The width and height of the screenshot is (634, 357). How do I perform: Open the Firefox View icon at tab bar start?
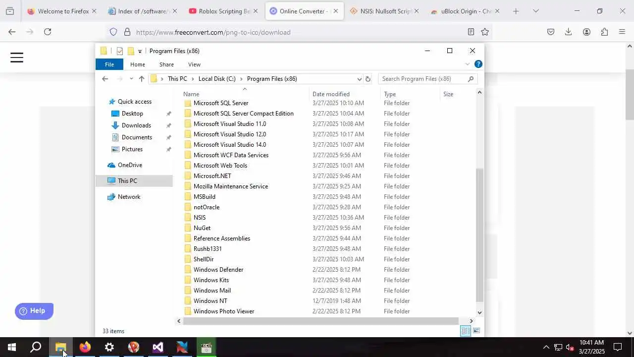pos(9,11)
